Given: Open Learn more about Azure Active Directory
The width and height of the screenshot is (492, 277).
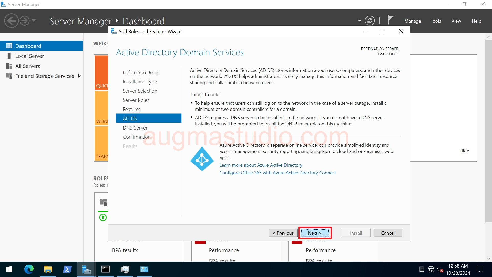Looking at the screenshot, I should point(261,165).
